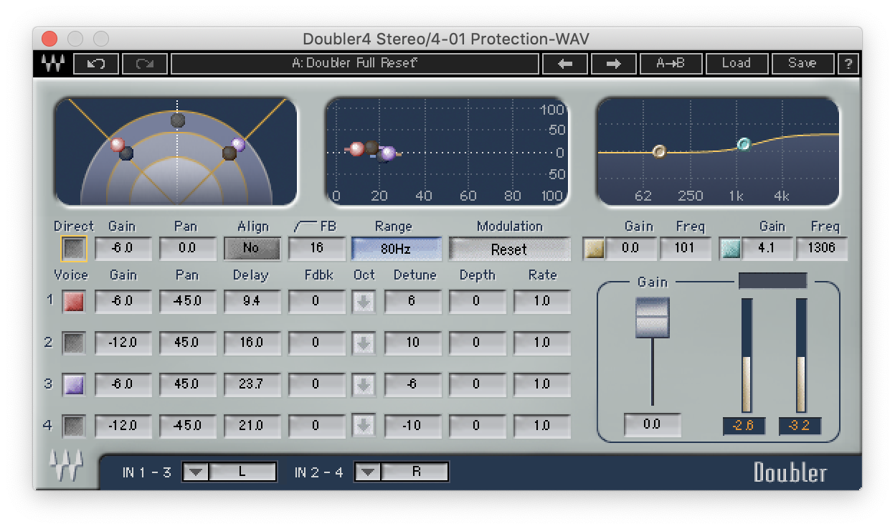Click the Waves logo at the bottom left
Screen dimensions: 895x529
(x=66, y=467)
